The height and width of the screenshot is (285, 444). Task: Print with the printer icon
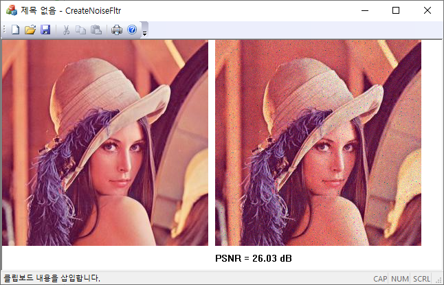click(x=117, y=30)
